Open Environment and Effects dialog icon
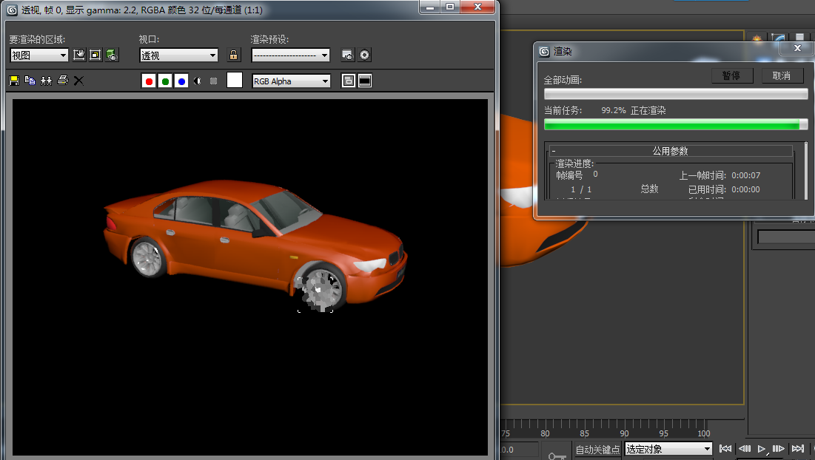This screenshot has height=460, width=815. click(364, 55)
